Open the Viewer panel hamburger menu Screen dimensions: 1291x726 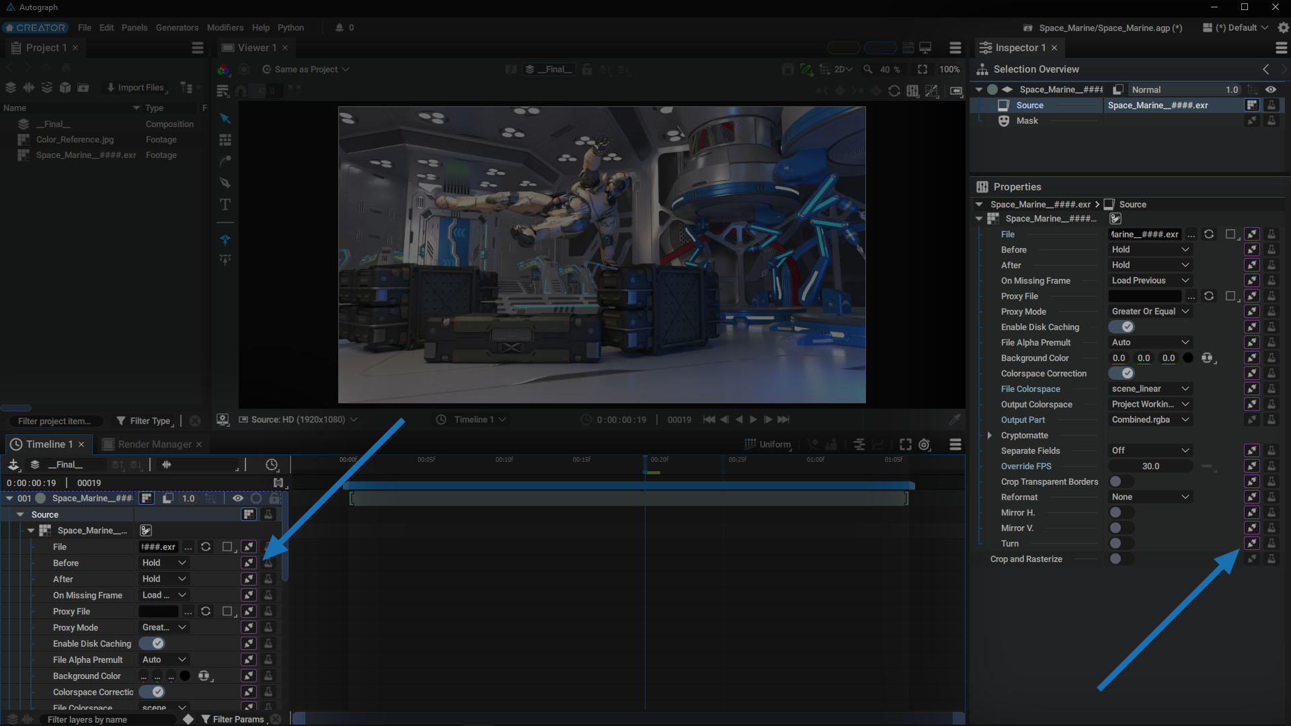[x=955, y=48]
